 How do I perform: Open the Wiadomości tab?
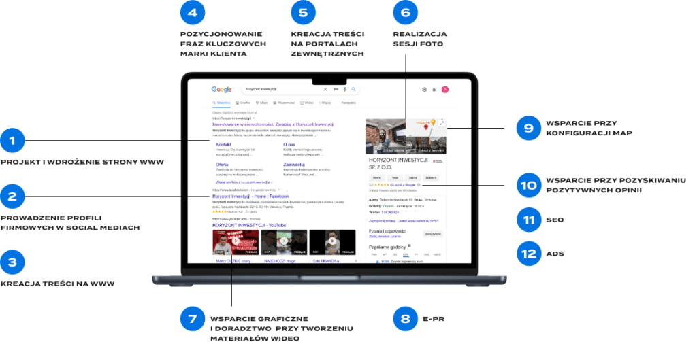(x=285, y=103)
